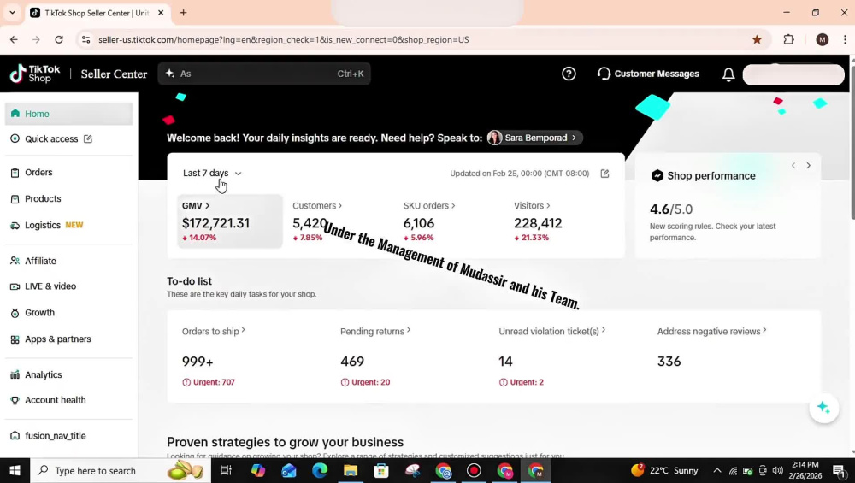This screenshot has height=483, width=855.
Task: Open a new browser tab
Action: point(183,13)
